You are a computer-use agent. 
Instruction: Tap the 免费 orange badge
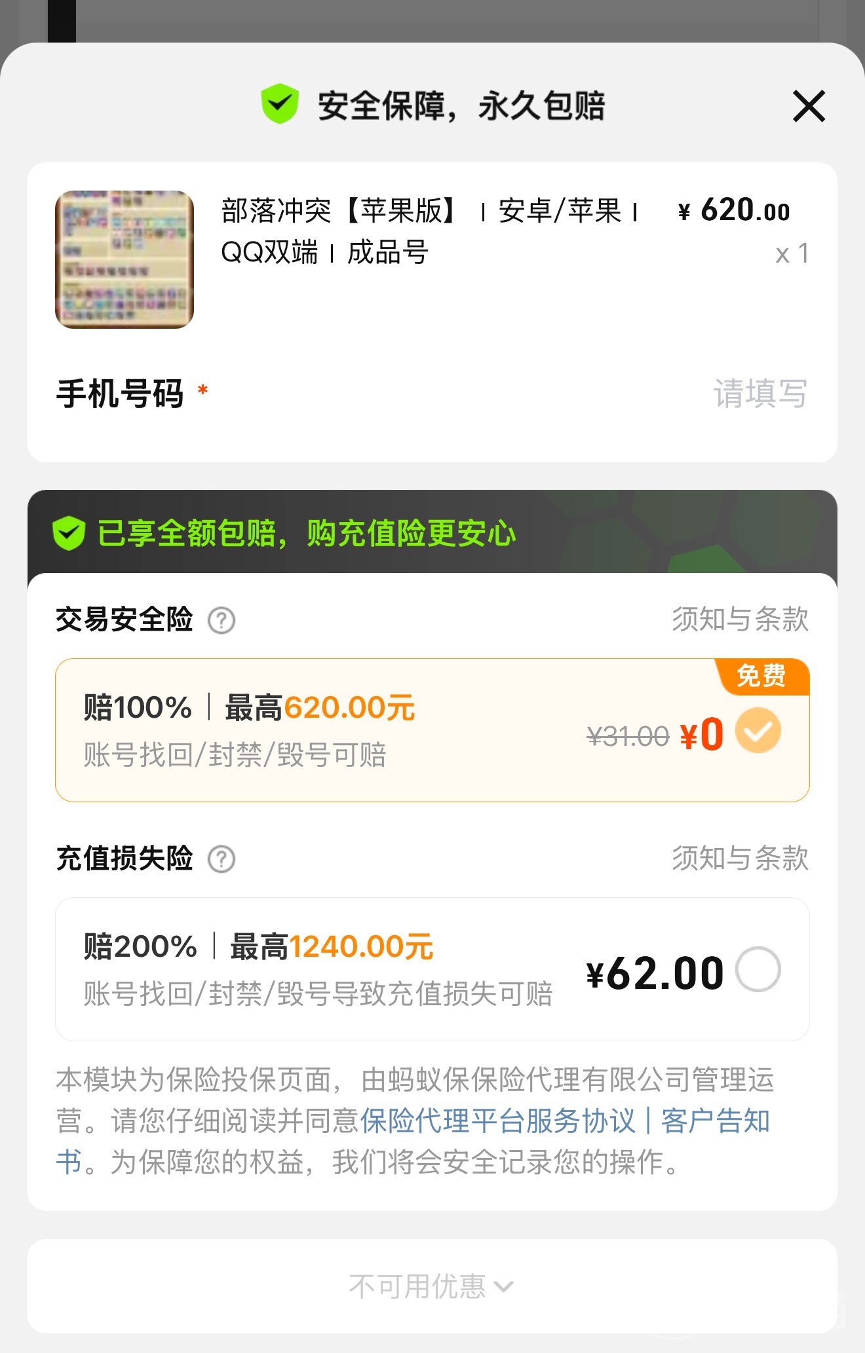(x=761, y=676)
